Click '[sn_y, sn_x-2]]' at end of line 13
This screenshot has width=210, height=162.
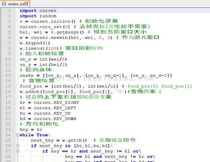(x=151, y=76)
